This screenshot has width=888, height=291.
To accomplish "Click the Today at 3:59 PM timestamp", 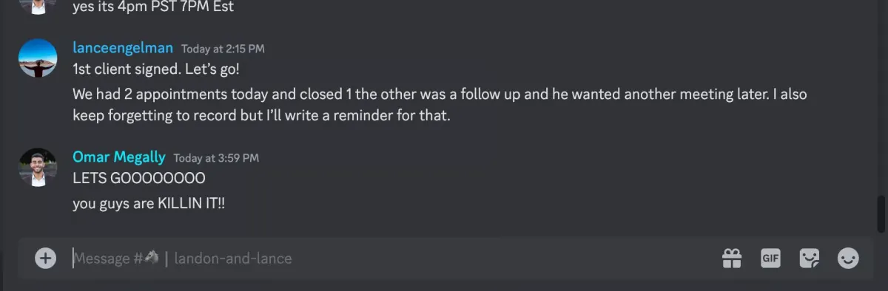I will (x=216, y=158).
